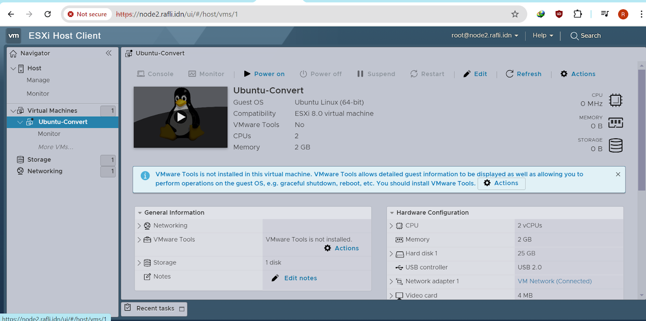This screenshot has height=321, width=646.
Task: Click the Navigator home icon
Action: click(13, 53)
